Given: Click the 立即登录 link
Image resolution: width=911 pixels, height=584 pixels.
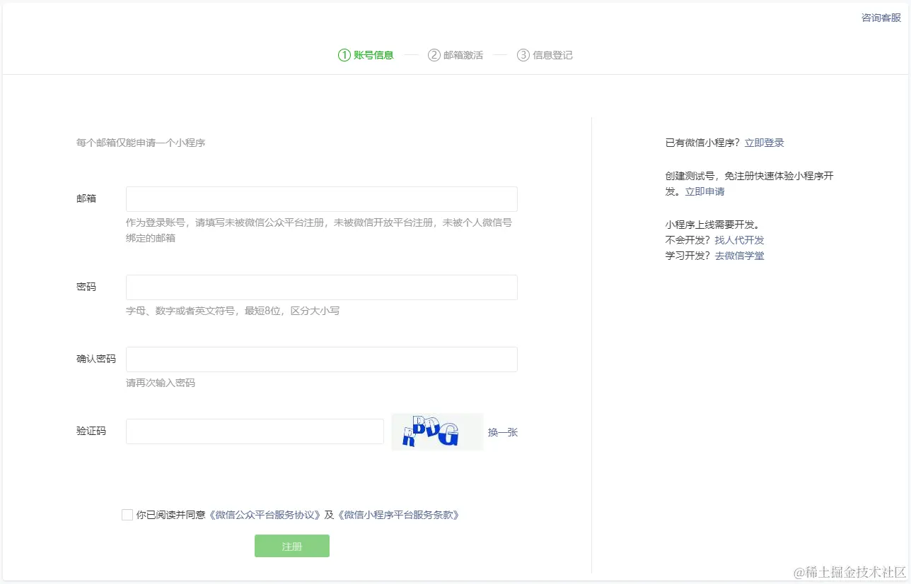Looking at the screenshot, I should tap(765, 143).
